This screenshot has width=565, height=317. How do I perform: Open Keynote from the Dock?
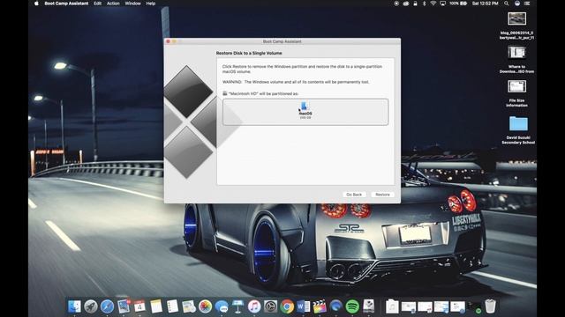[x=237, y=306]
